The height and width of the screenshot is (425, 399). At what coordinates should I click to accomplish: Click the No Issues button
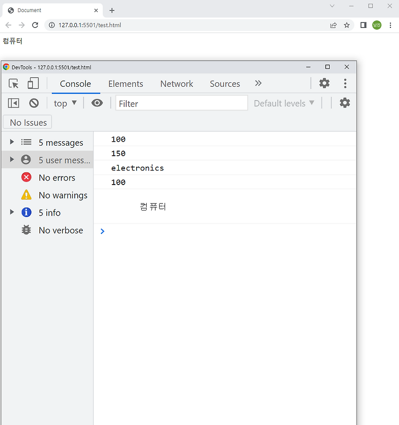(x=27, y=122)
